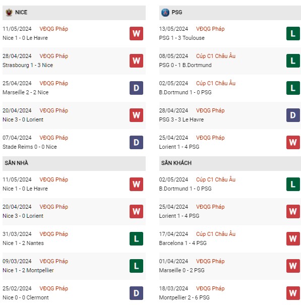Select the SÂN NHÀ section header
Screen dimensions: 301x305
(74, 163)
